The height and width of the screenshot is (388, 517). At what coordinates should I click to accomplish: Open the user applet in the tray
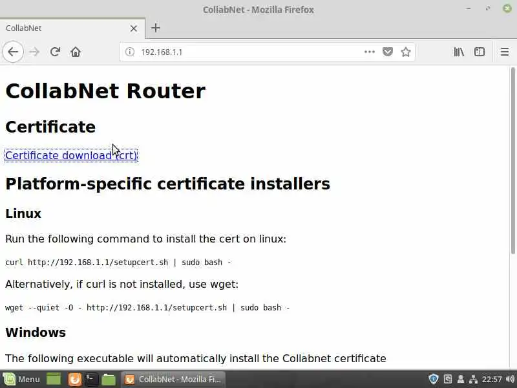(461, 379)
